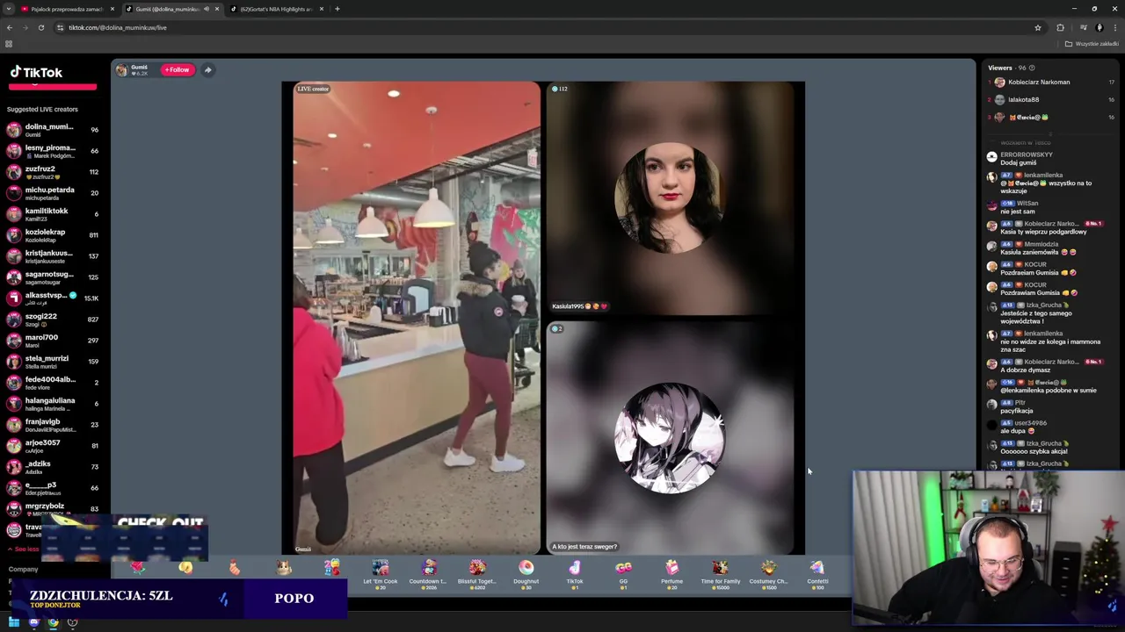Open arjoe3057 suggested live
The image size is (1125, 632).
[x=53, y=446]
